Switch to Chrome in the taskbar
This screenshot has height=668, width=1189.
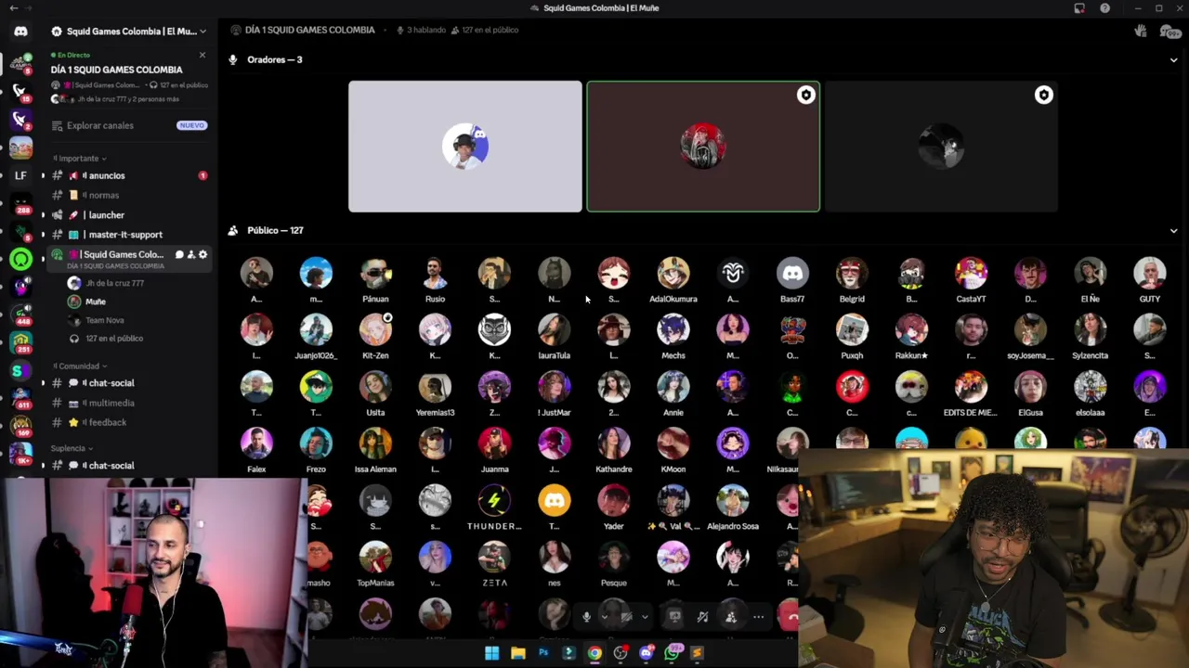pos(594,653)
